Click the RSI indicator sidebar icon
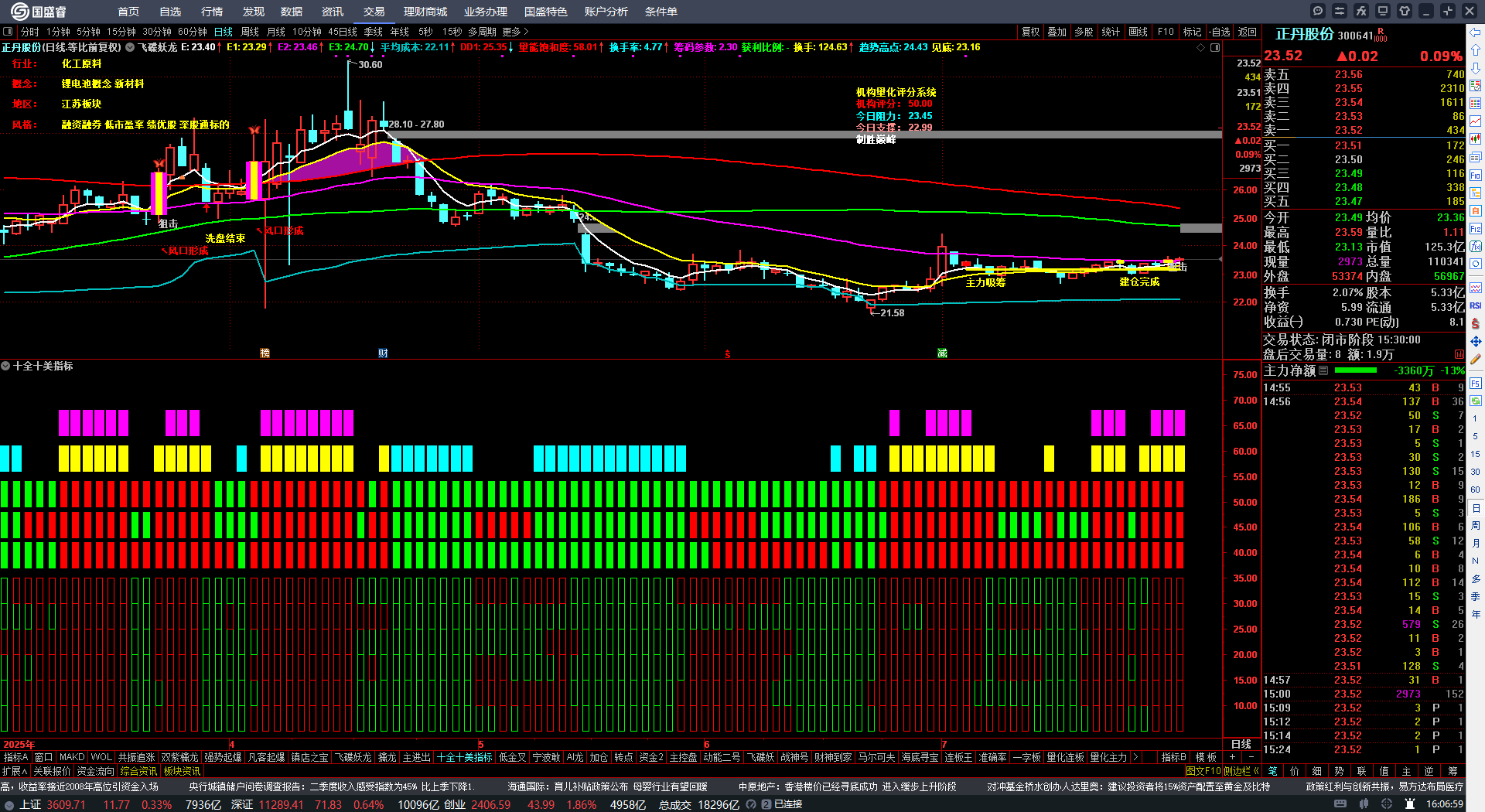 (1476, 305)
